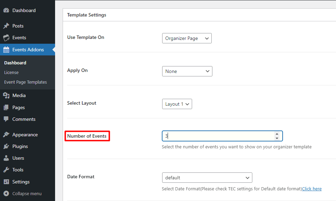
Task: Follow the 'Click here' TEC settings link
Action: point(312,189)
